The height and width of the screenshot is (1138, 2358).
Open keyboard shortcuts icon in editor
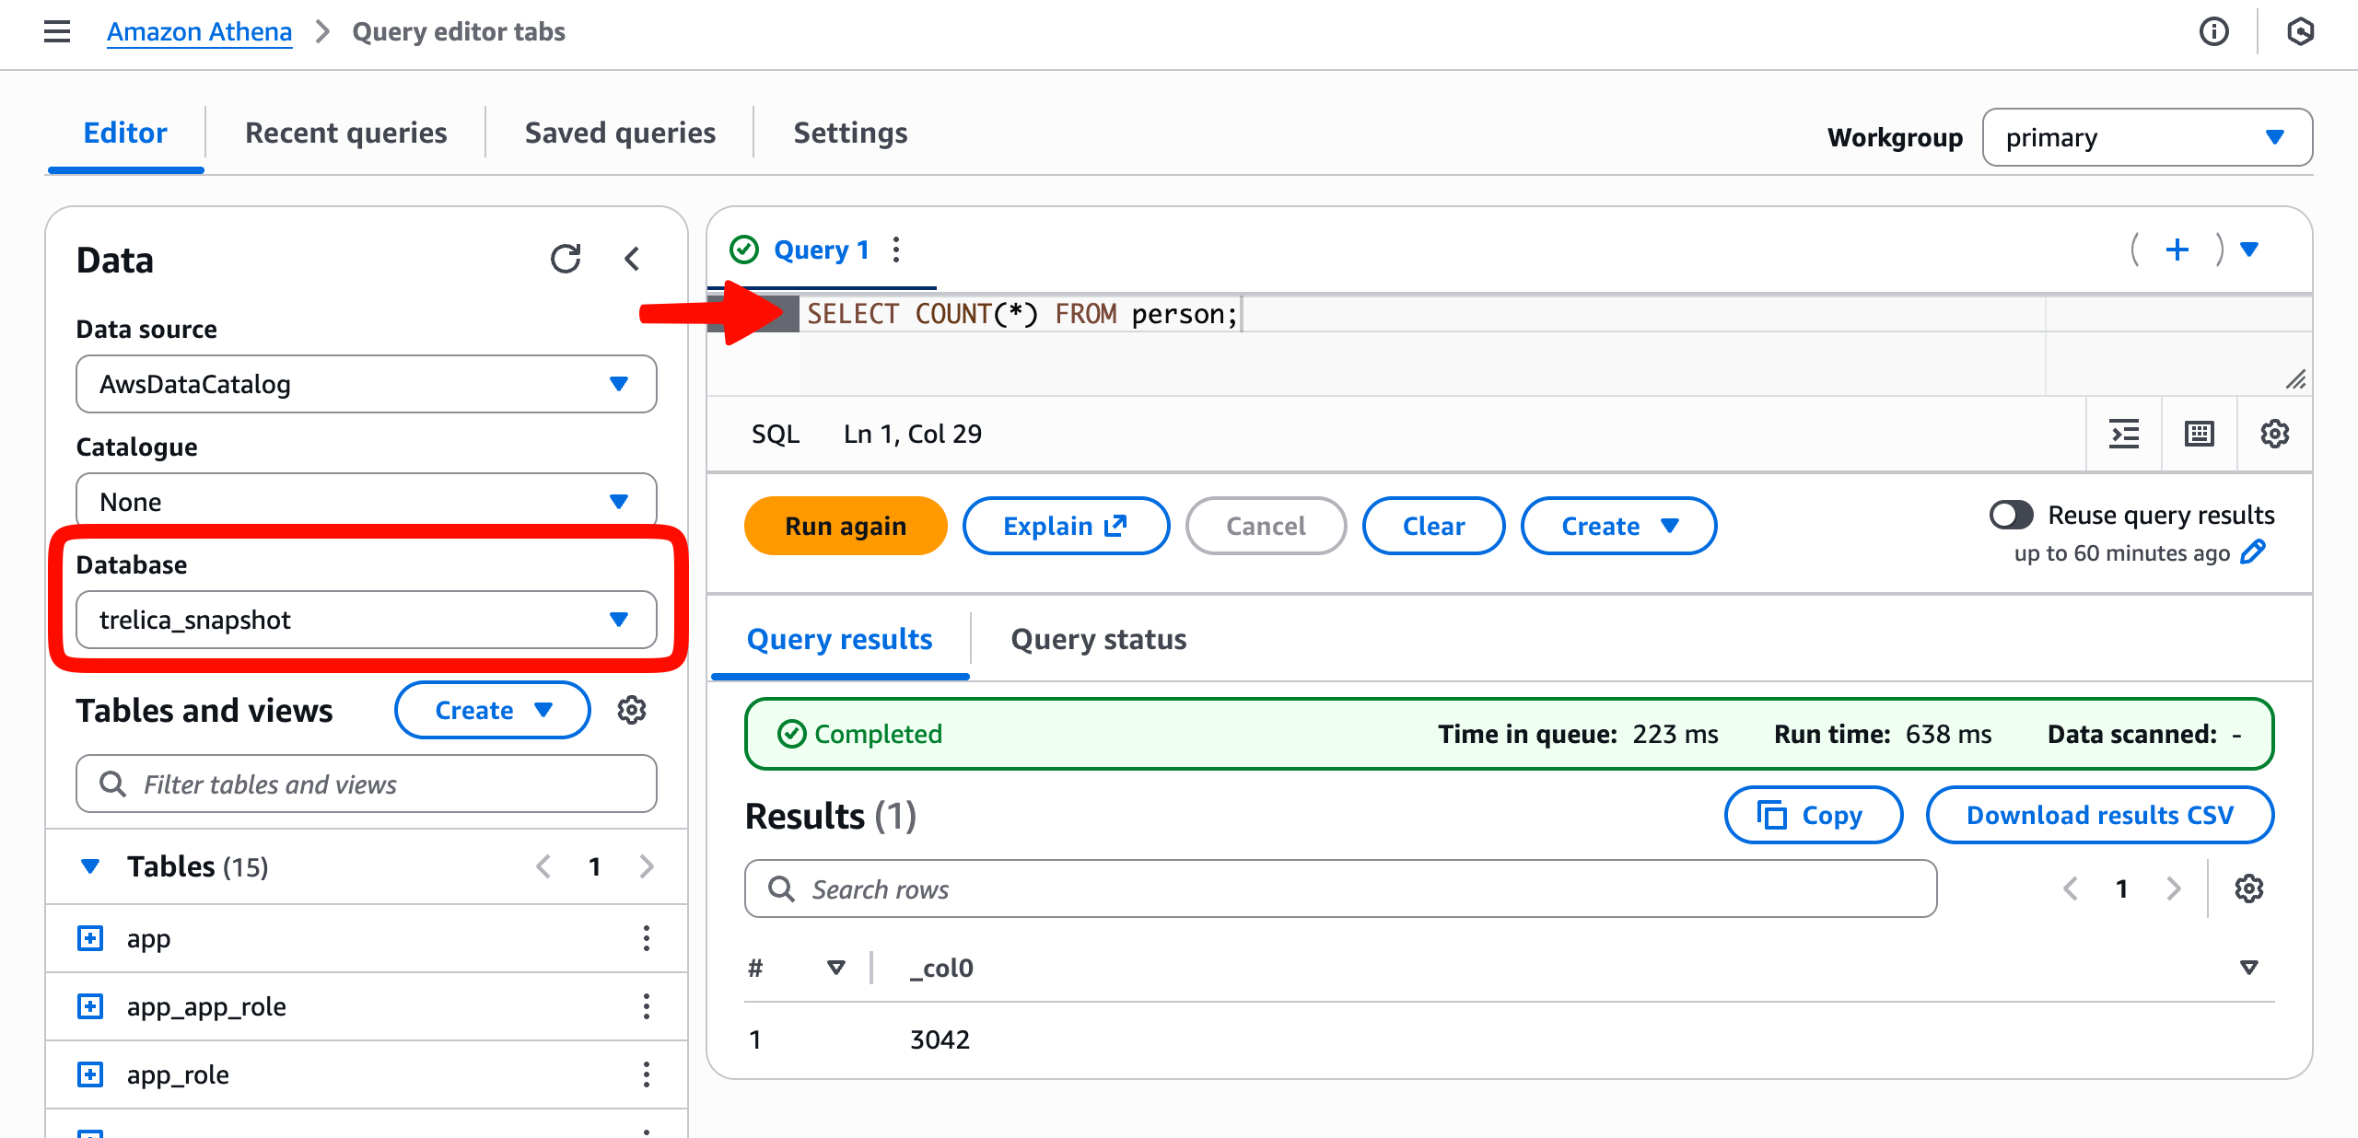tap(2200, 434)
